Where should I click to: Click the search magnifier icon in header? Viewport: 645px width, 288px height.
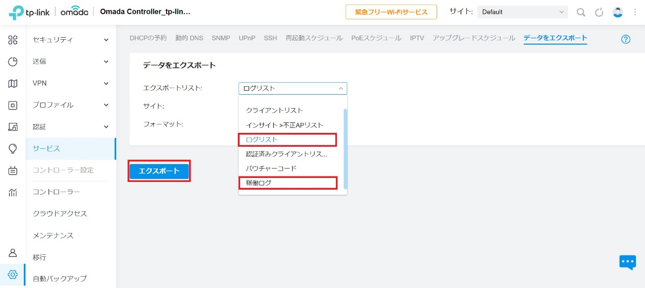pyautogui.click(x=580, y=12)
